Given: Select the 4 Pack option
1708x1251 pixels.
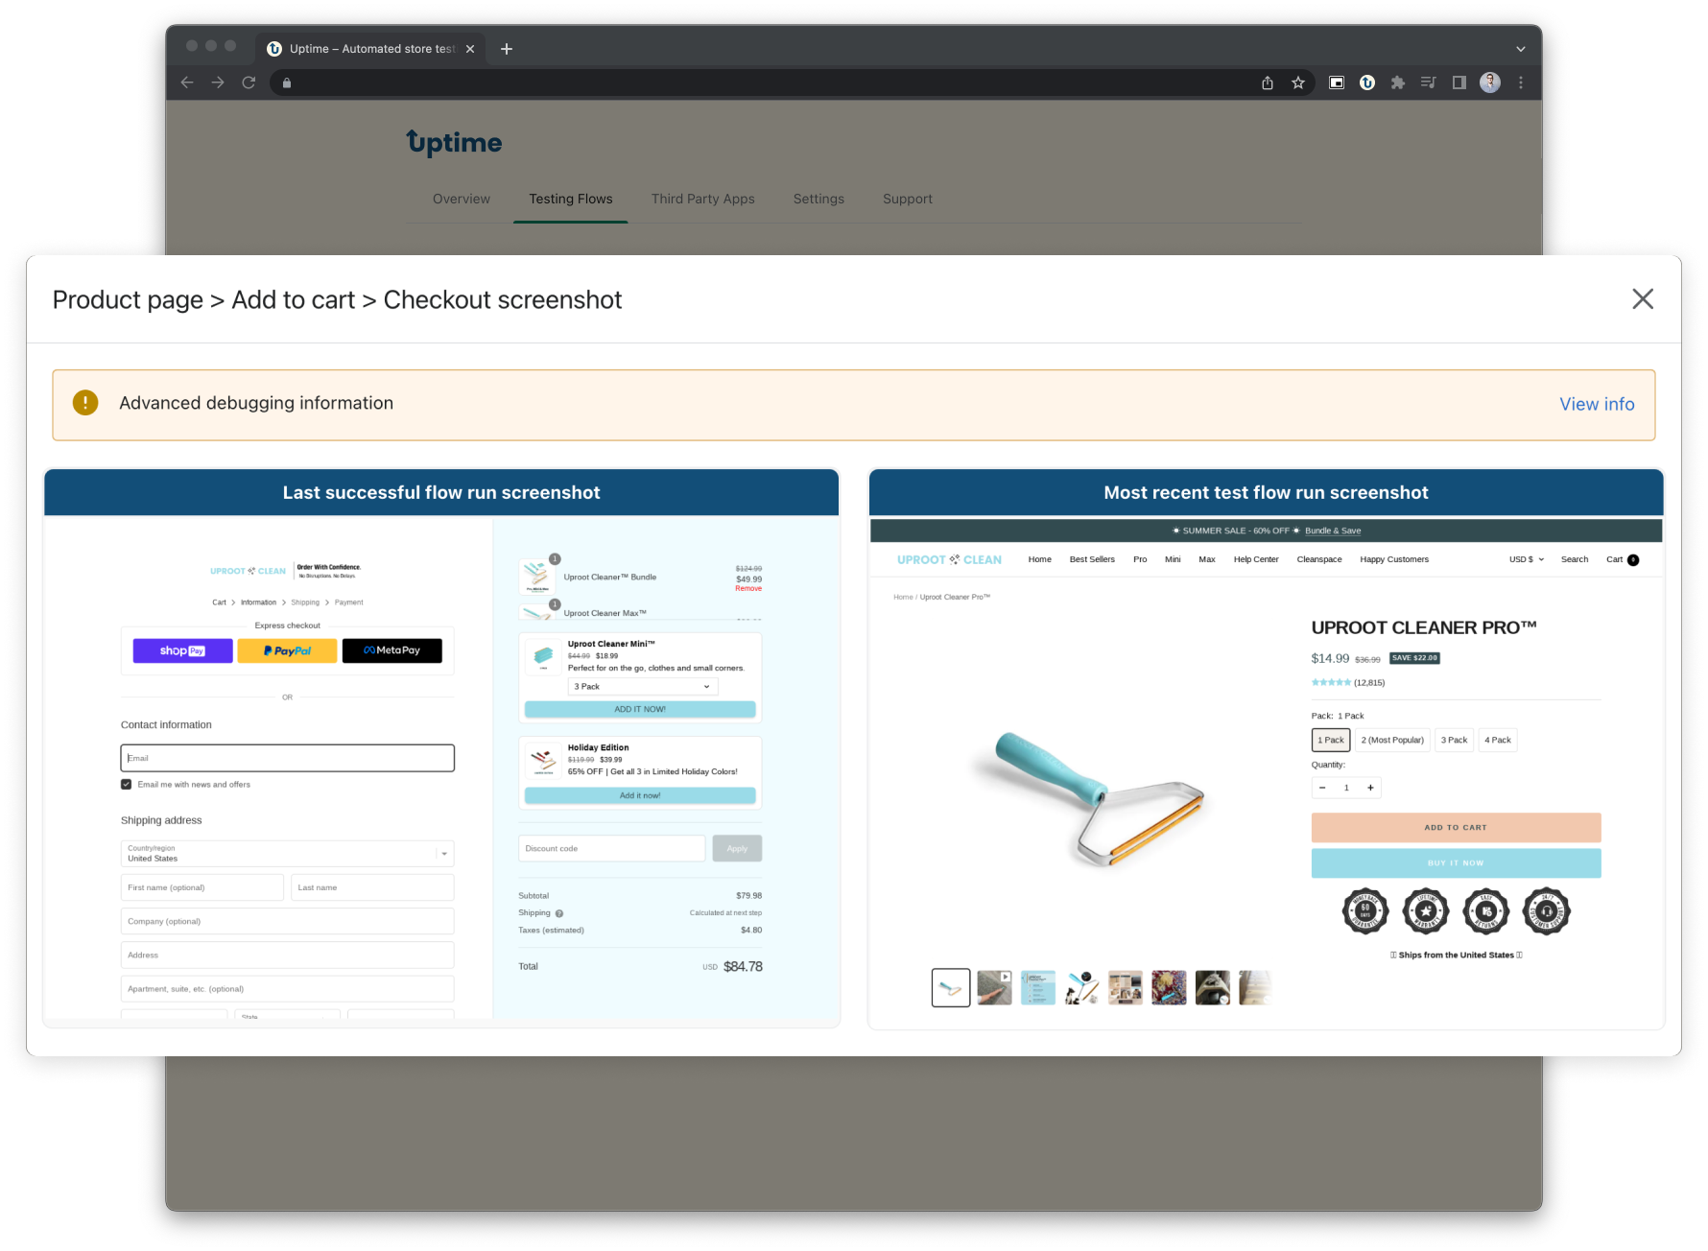Looking at the screenshot, I should [1498, 740].
